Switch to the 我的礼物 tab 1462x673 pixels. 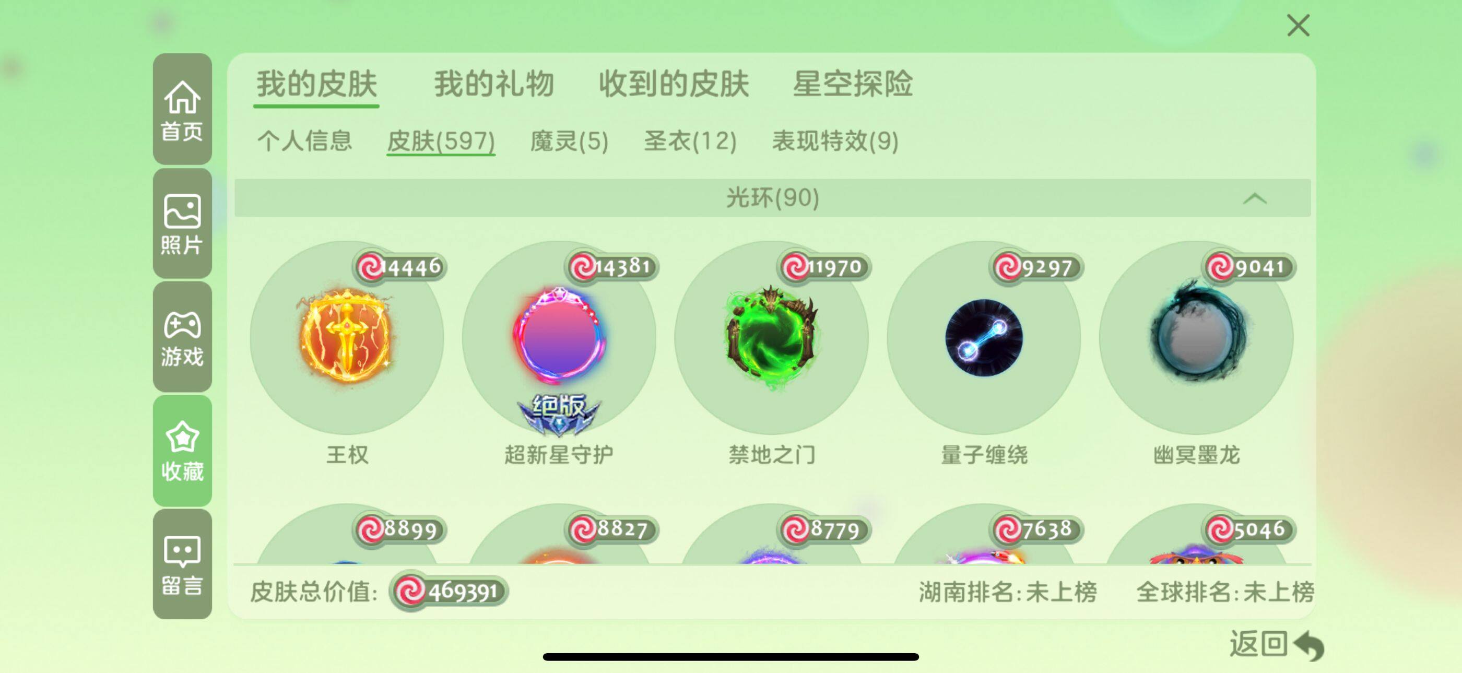pyautogui.click(x=494, y=84)
